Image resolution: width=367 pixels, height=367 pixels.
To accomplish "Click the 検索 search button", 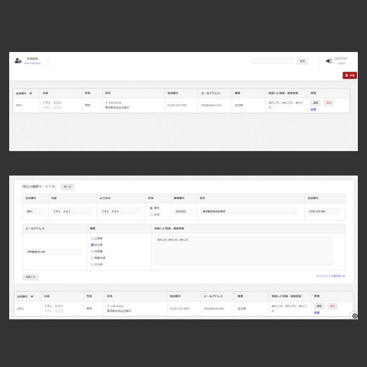I will click(302, 61).
